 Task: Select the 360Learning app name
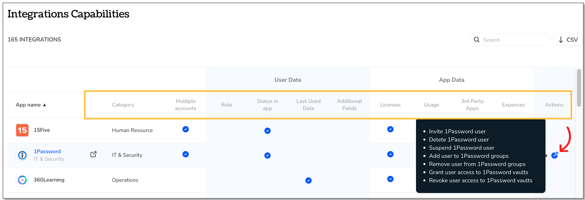[49, 180]
